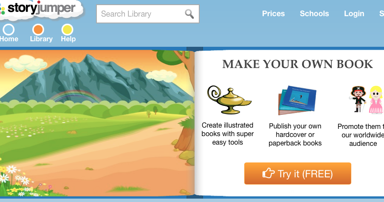Open Library via the orange circle icon

tap(38, 30)
